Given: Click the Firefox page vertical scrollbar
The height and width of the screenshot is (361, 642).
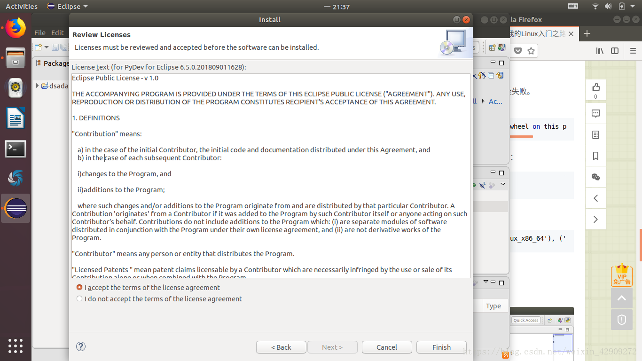Looking at the screenshot, I should coord(640,244).
